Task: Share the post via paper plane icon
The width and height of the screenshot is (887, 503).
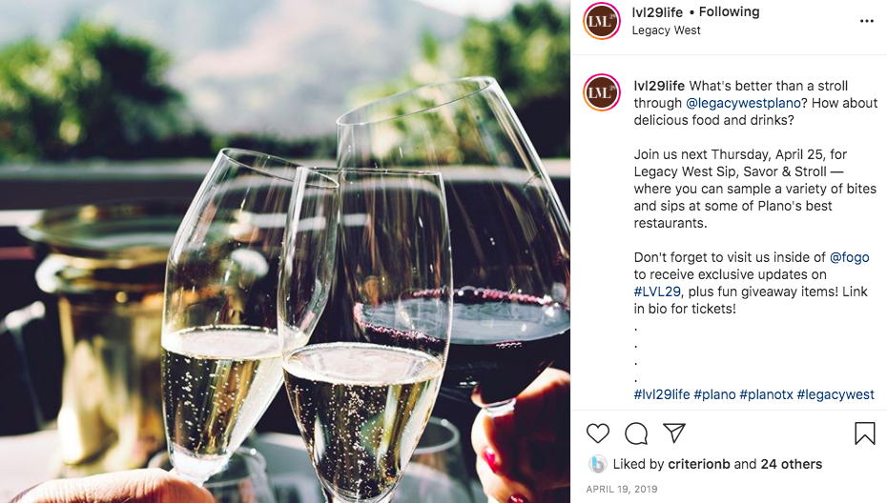Action: coord(674,433)
